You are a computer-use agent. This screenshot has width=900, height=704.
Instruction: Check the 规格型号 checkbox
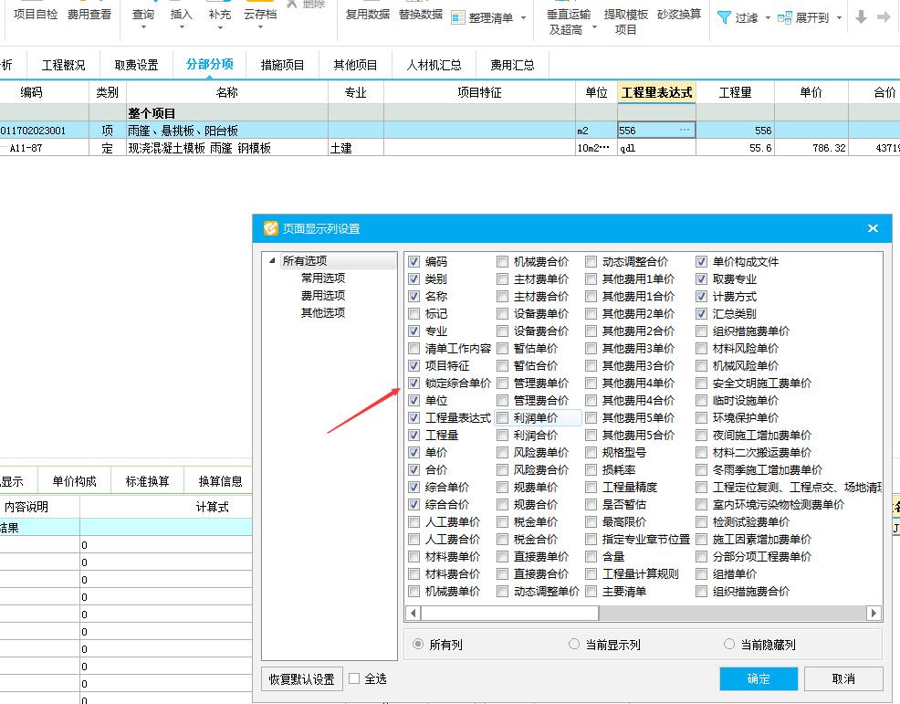[591, 453]
